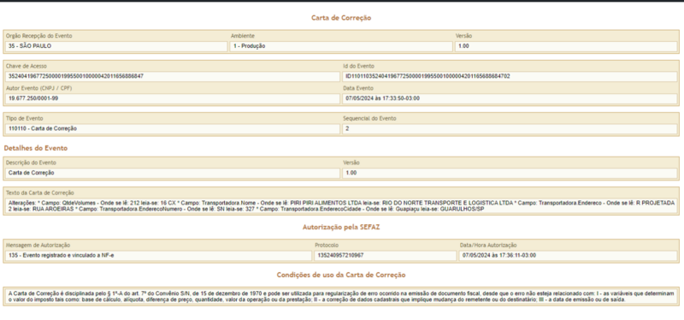This screenshot has height=320, width=684.
Task: Select the Protocolo number 135240957210967
Action: [386, 256]
